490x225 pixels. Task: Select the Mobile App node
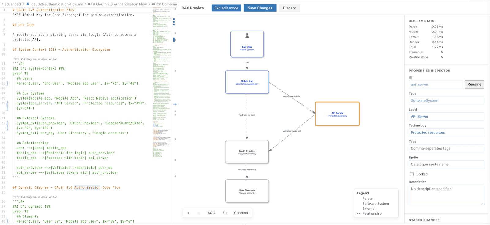tap(247, 82)
